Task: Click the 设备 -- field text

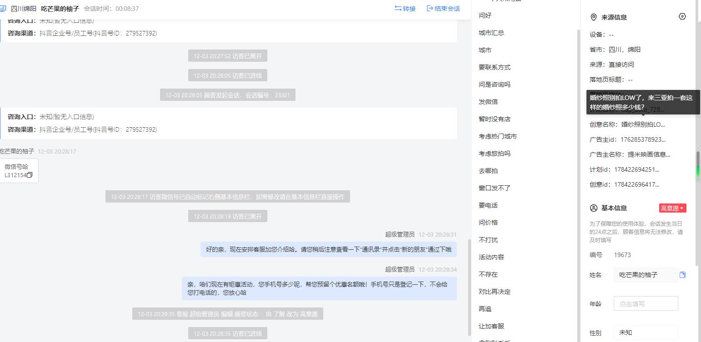Action: click(601, 35)
